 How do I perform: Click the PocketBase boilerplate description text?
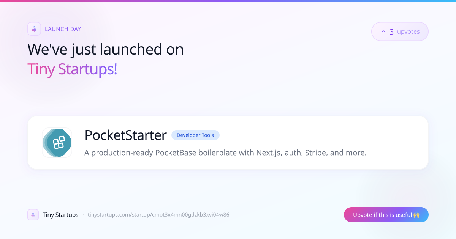[x=225, y=153]
